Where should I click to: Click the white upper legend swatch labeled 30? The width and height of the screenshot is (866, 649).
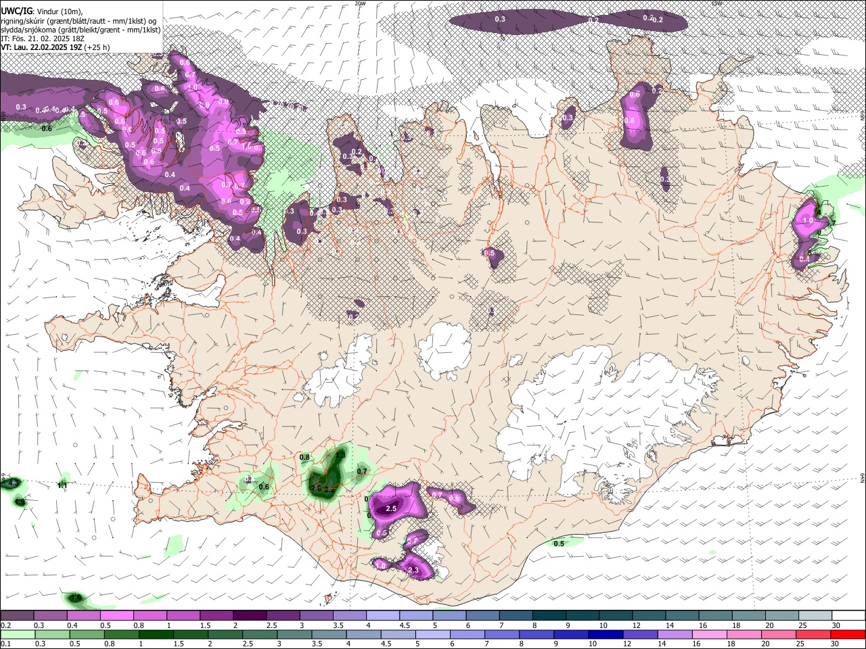[x=848, y=616]
